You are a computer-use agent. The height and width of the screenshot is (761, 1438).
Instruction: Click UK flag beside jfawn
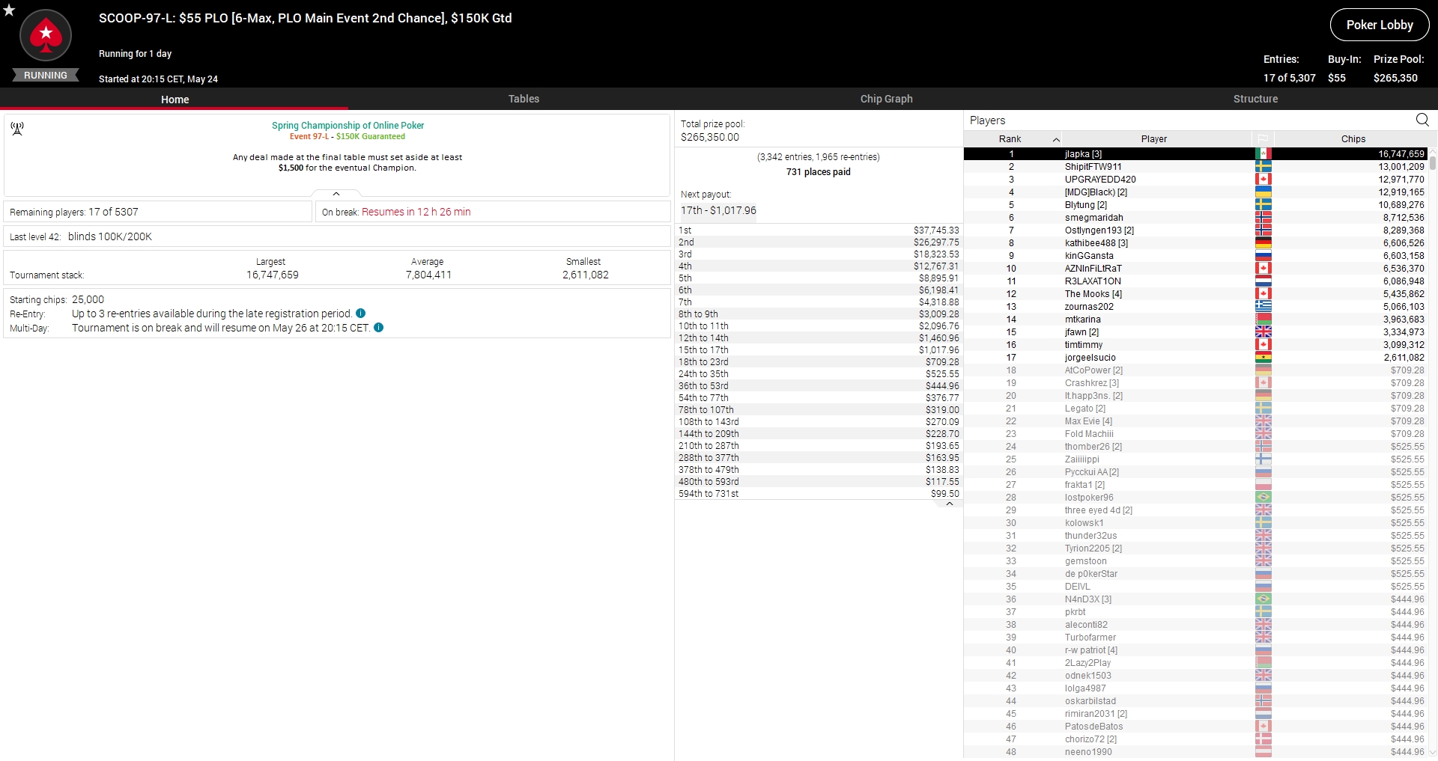coord(1263,332)
